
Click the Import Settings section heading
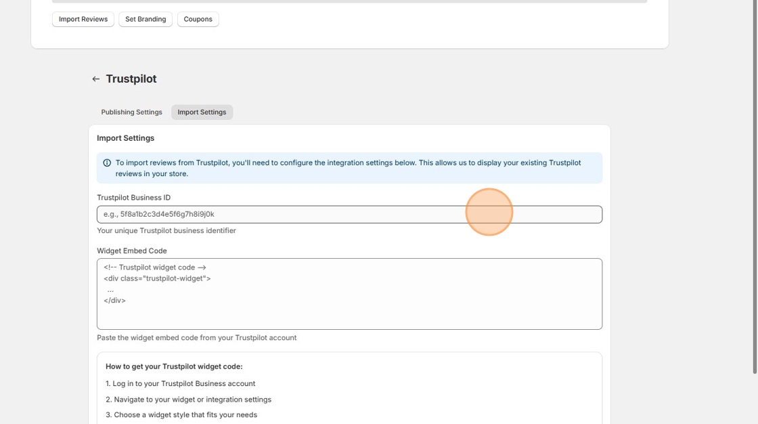pos(125,138)
